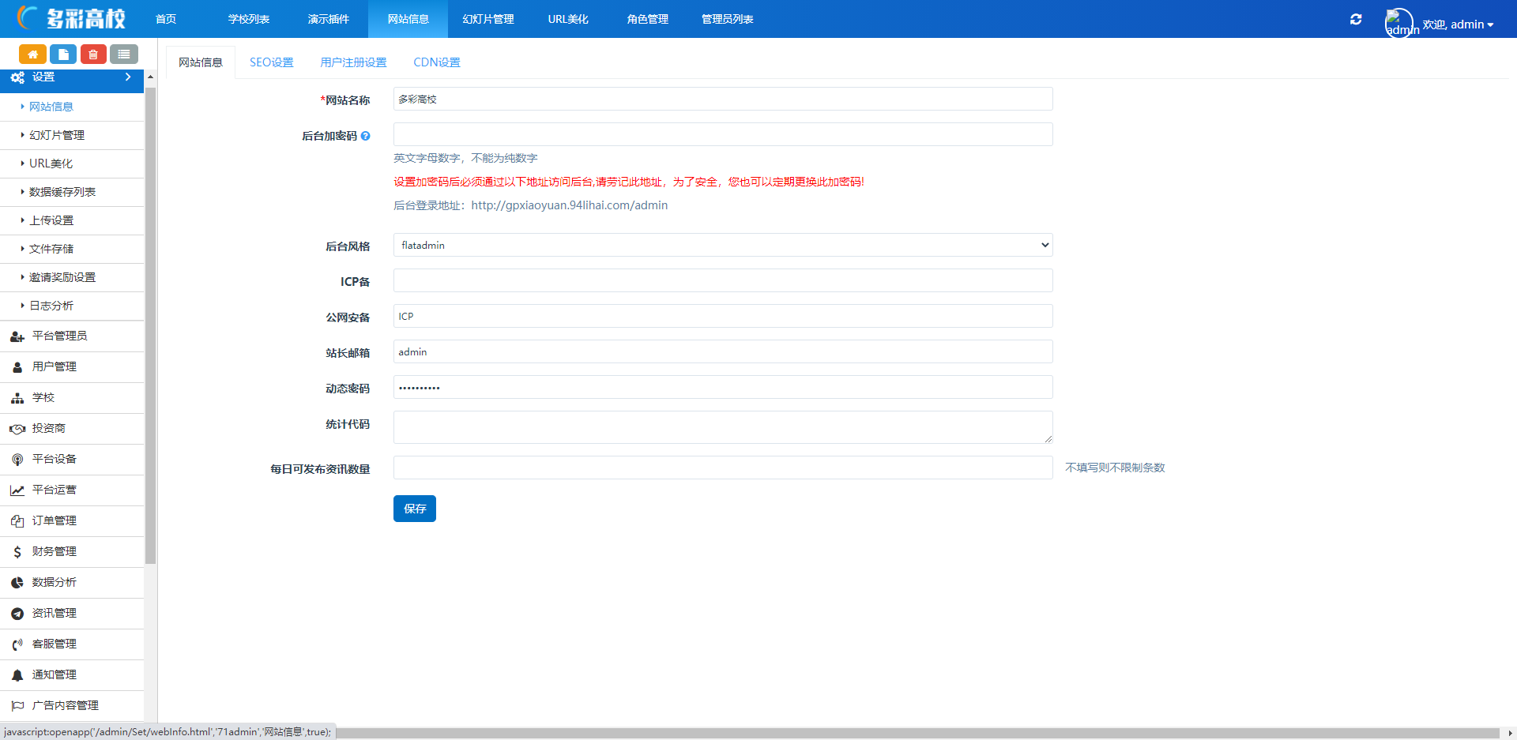Viewport: 1517px width, 740px height.
Task: Click the red trash shortcut icon
Action: coord(93,54)
